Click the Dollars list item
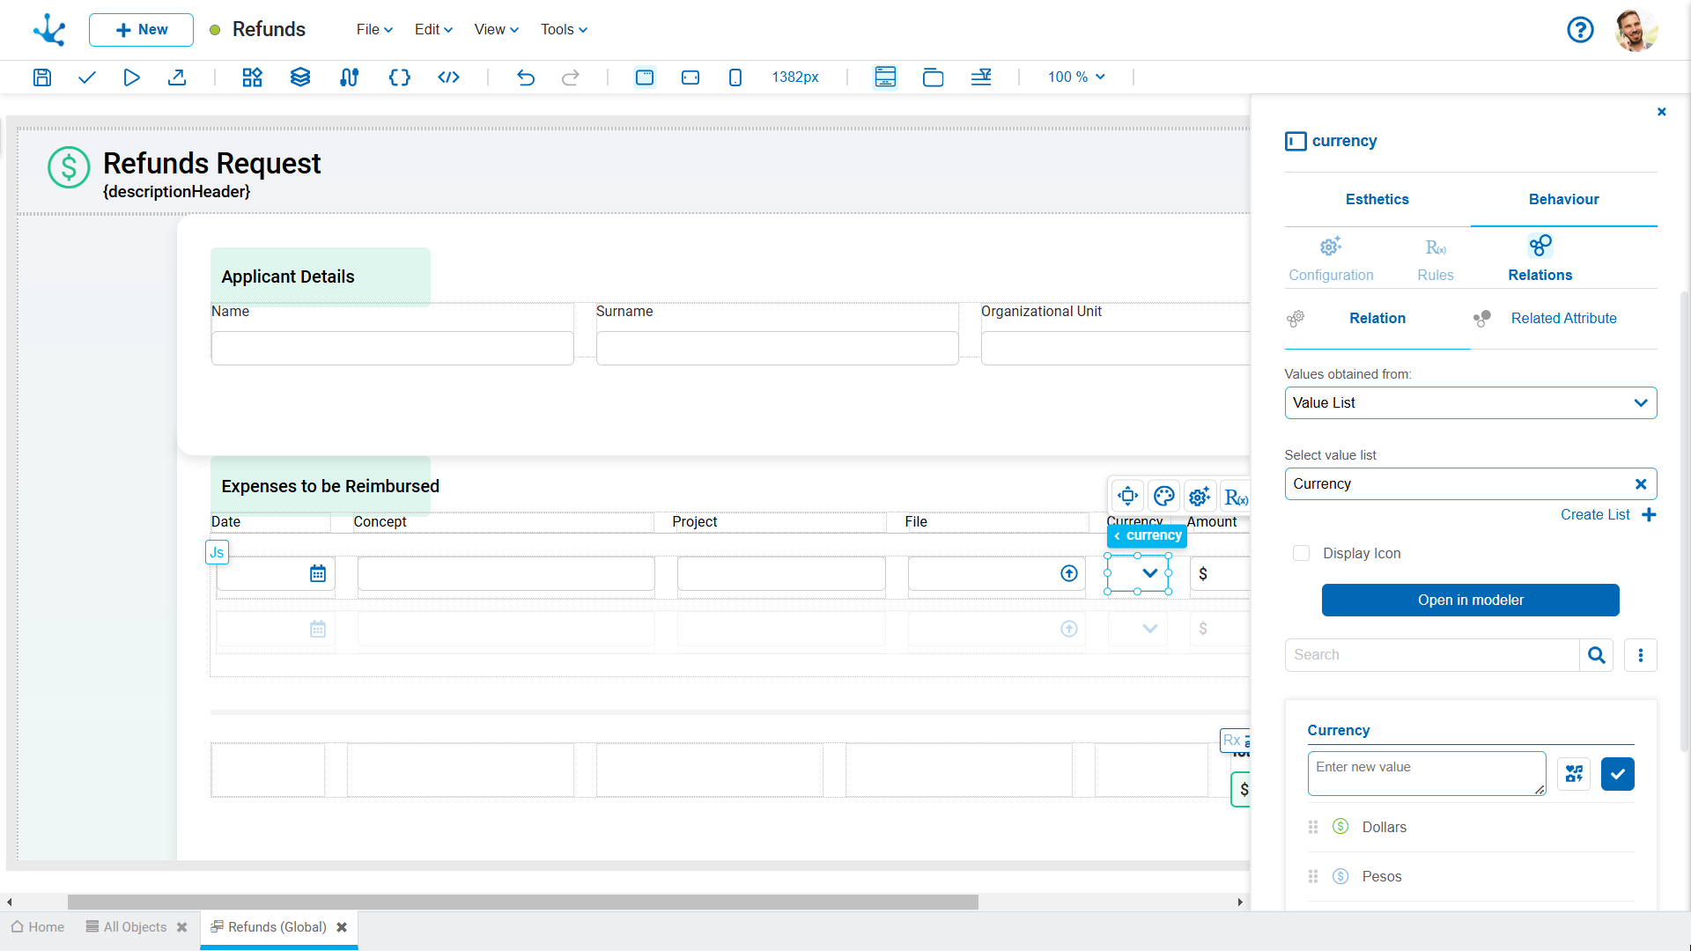This screenshot has height=951, width=1691. pyautogui.click(x=1384, y=827)
